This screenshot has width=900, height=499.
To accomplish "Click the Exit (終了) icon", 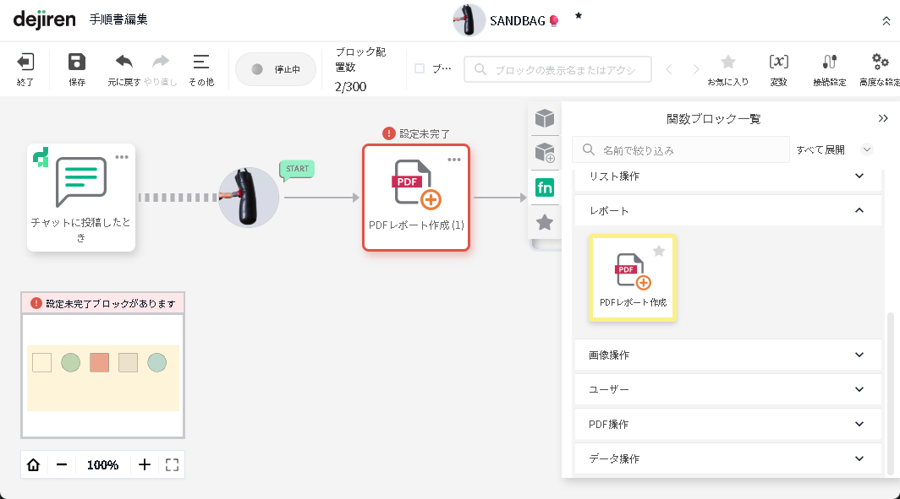I will [25, 62].
